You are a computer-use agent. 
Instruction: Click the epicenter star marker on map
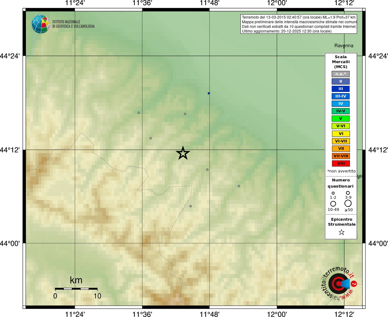point(183,153)
